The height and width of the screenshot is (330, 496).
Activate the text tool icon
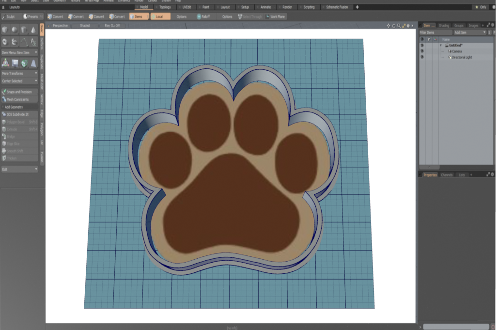point(33,42)
